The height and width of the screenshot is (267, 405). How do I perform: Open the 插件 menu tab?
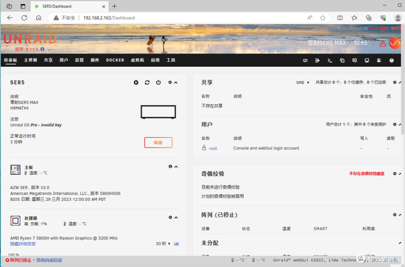pyautogui.click(x=95, y=60)
